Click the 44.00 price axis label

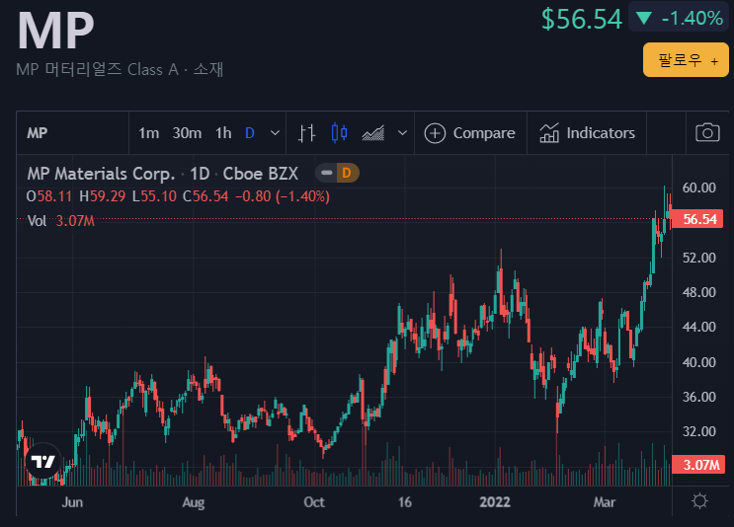pos(698,327)
